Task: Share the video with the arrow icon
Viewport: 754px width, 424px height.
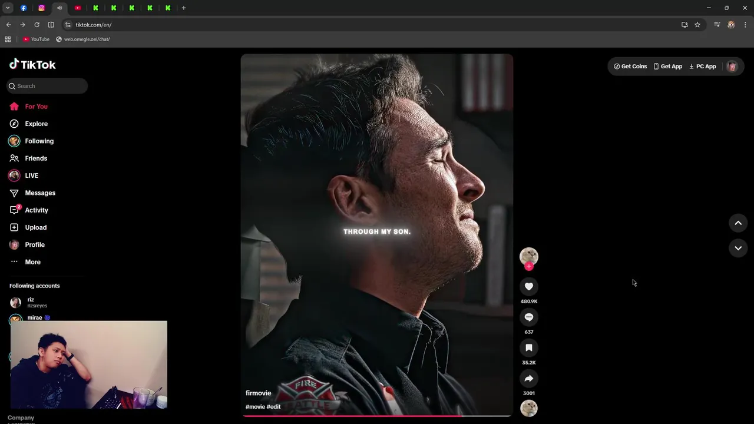Action: [x=529, y=378]
